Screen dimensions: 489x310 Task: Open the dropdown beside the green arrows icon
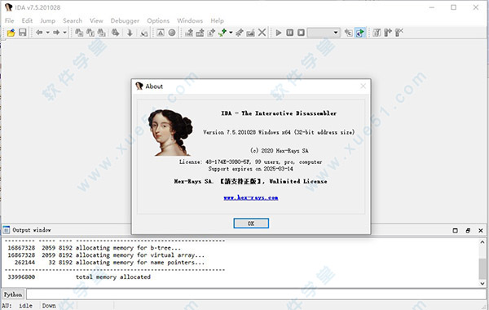click(231, 33)
